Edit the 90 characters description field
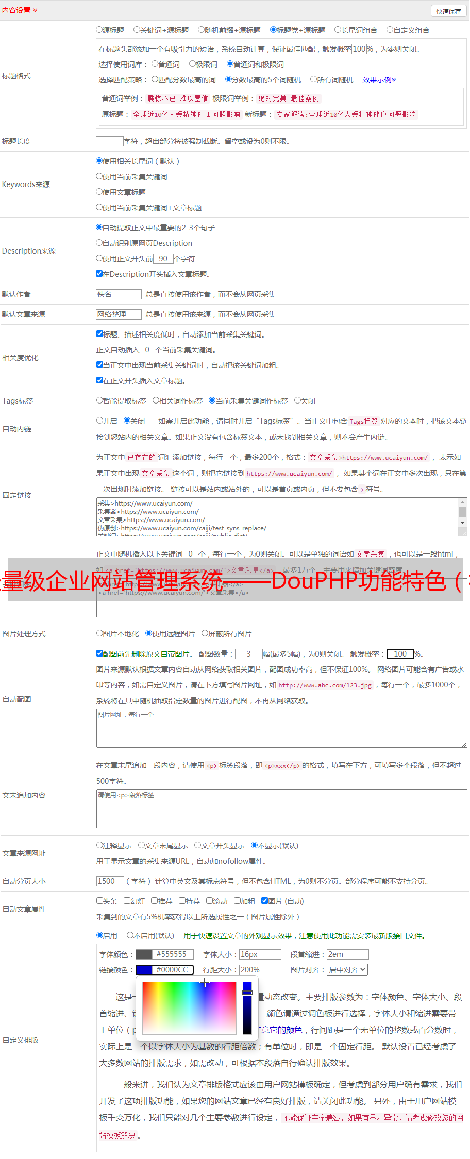This screenshot has width=470, height=1159. [163, 259]
